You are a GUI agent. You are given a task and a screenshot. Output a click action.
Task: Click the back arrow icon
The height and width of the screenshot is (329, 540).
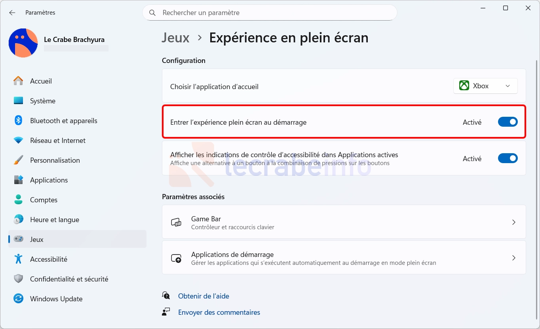pyautogui.click(x=12, y=13)
